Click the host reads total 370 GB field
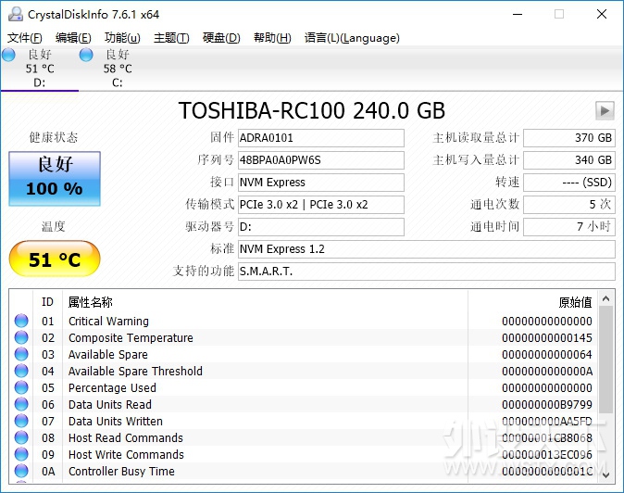This screenshot has height=493, width=624. (x=569, y=138)
